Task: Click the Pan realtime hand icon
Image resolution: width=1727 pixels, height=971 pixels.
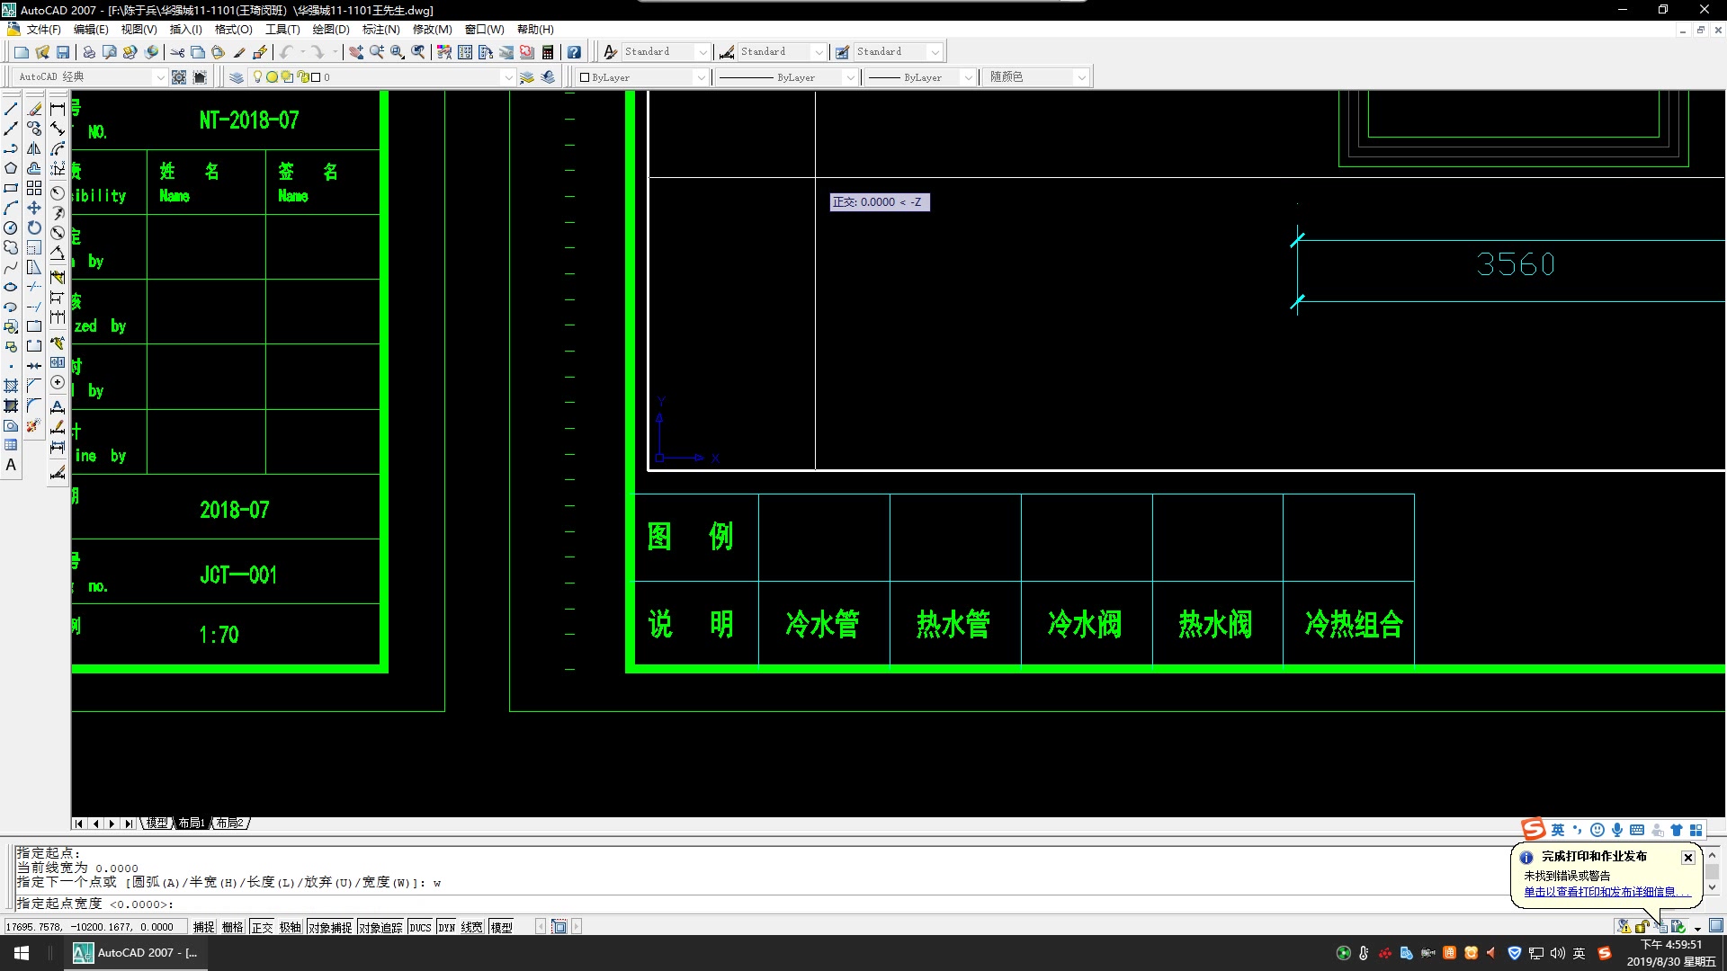Action: pos(356,52)
